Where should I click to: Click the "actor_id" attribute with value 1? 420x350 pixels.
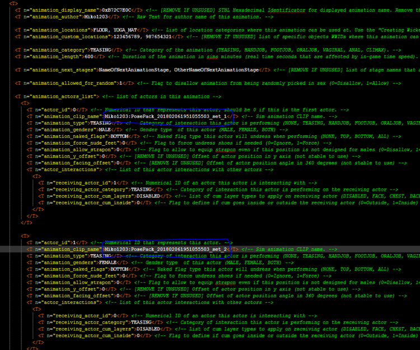(x=55, y=243)
